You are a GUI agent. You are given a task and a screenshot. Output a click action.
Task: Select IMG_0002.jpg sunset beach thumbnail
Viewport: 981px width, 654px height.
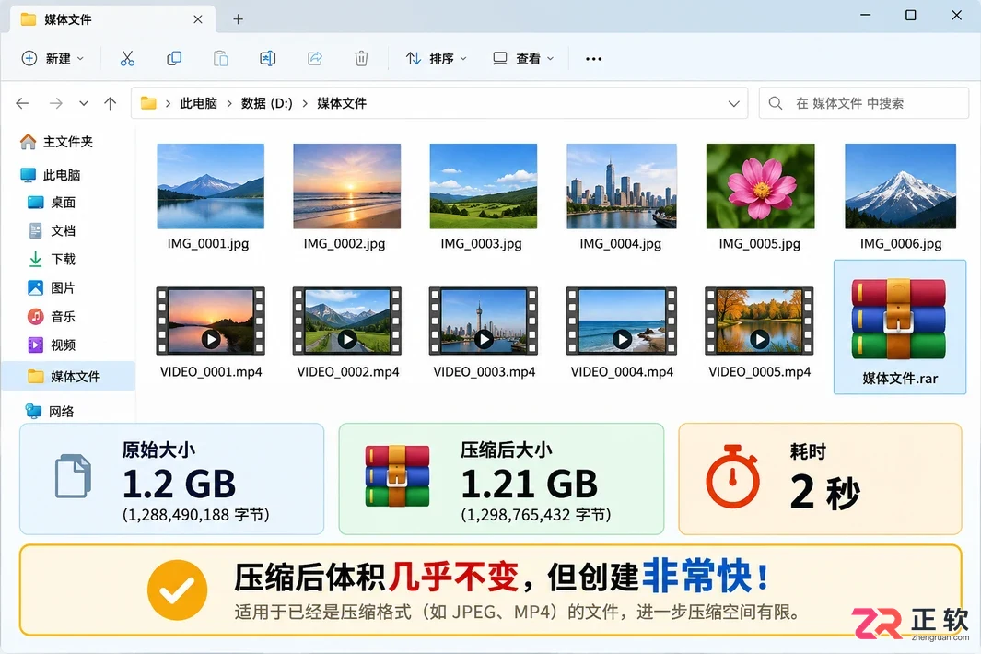click(346, 186)
